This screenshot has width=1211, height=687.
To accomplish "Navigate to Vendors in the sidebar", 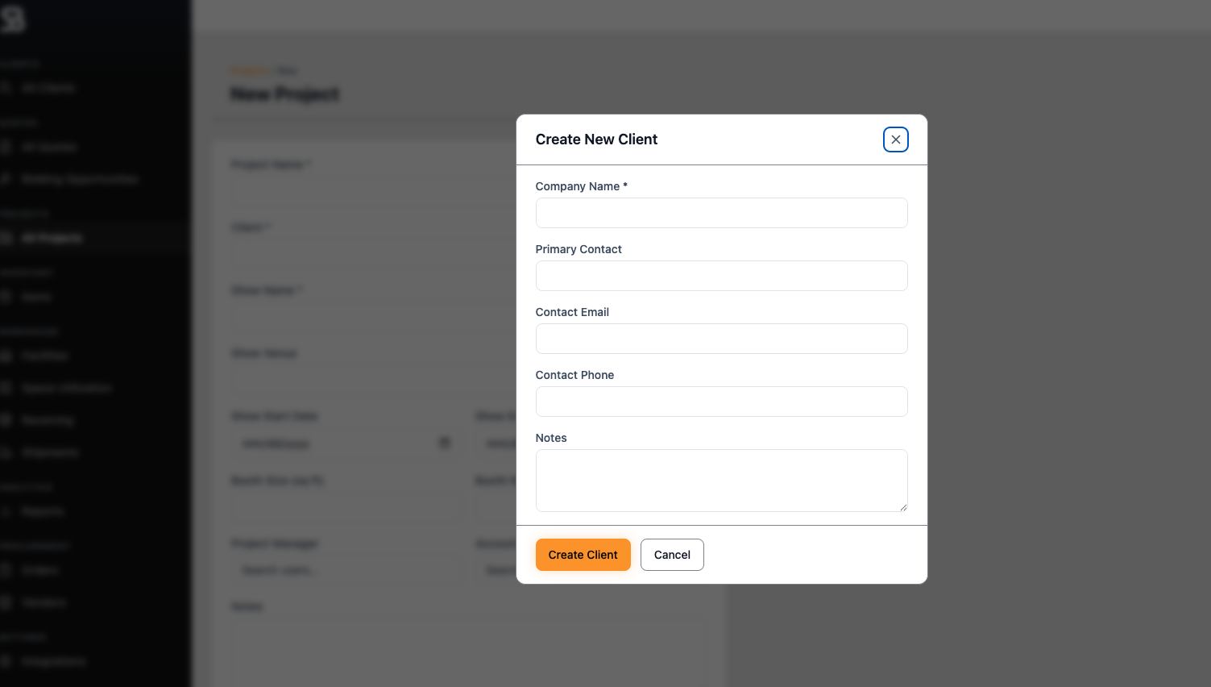I will coord(44,602).
